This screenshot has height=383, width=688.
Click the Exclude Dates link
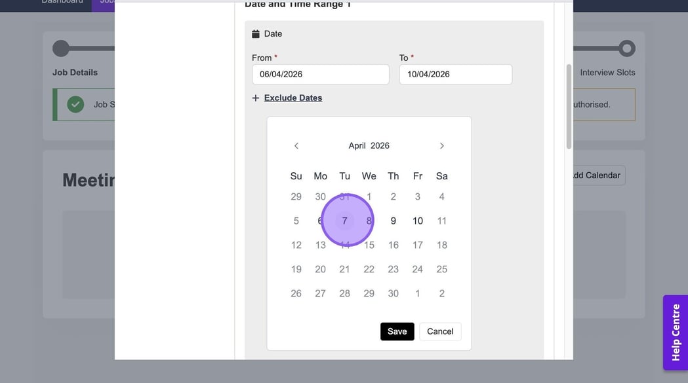pos(293,98)
